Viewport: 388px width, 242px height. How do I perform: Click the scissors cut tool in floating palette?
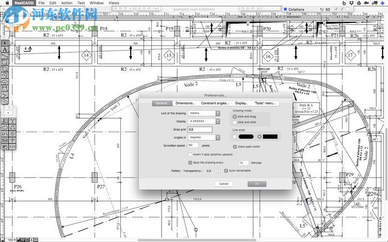point(13,121)
